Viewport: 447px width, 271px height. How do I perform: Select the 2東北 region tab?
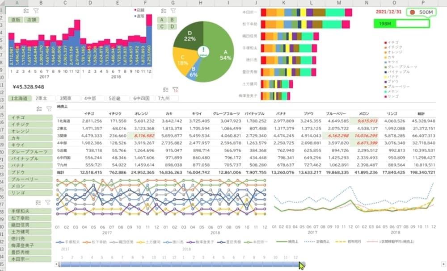coord(44,99)
